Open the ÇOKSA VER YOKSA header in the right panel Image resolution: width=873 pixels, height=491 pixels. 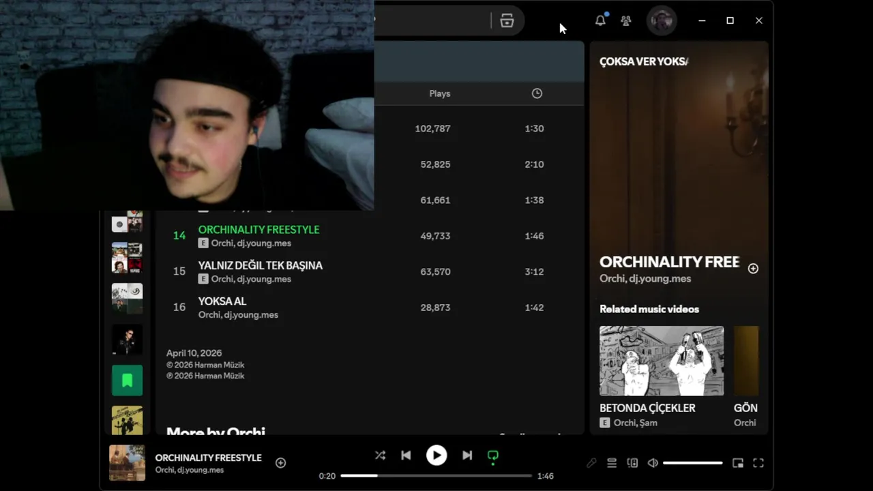(x=643, y=61)
